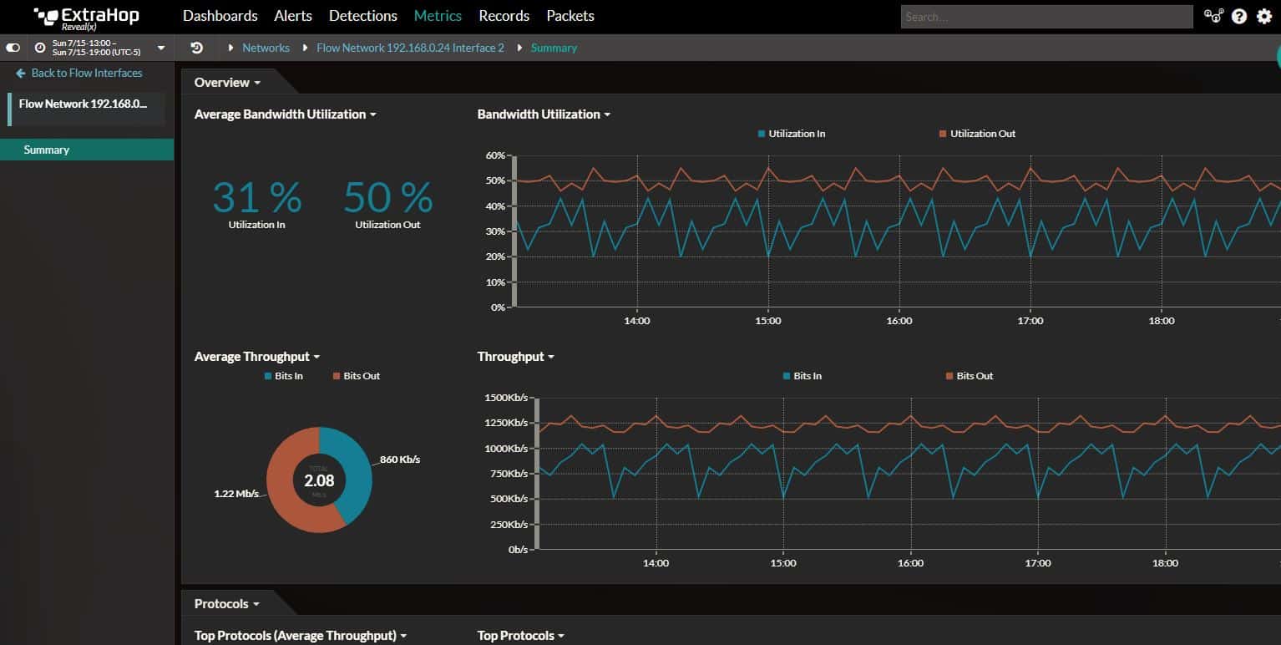Viewport: 1281px width, 645px height.
Task: Toggle the Utilization In legend entry
Action: tap(790, 133)
